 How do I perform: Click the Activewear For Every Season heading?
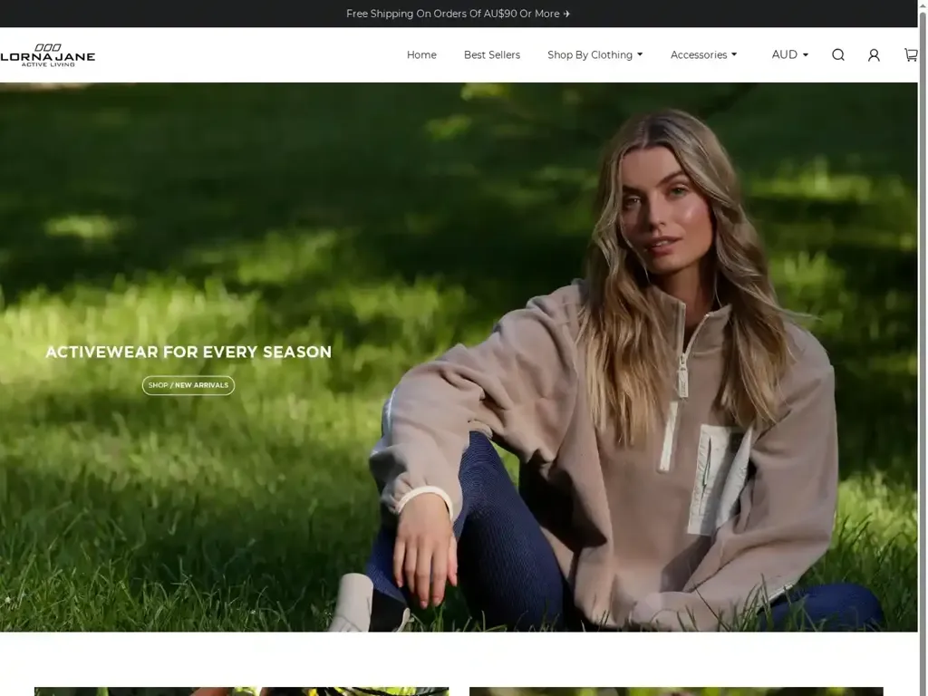(x=188, y=352)
